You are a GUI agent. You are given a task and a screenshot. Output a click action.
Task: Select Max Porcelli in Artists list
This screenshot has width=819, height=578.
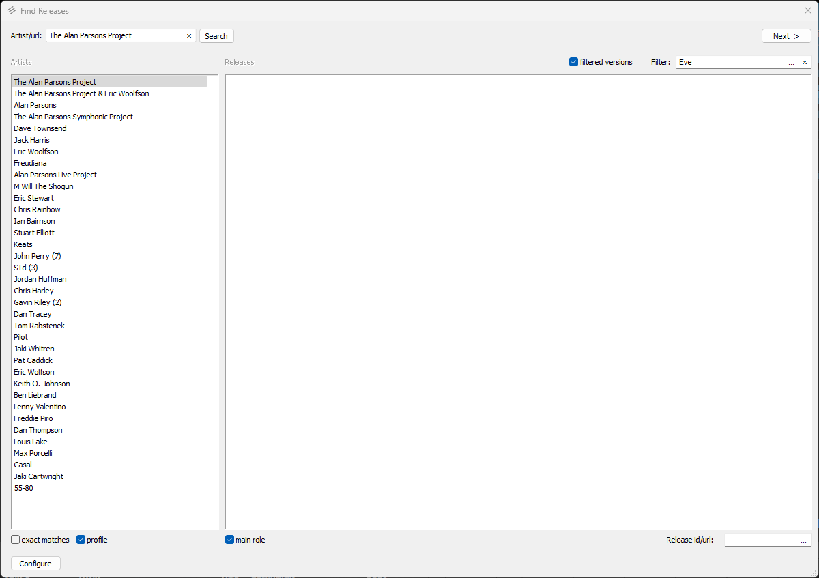point(109,453)
